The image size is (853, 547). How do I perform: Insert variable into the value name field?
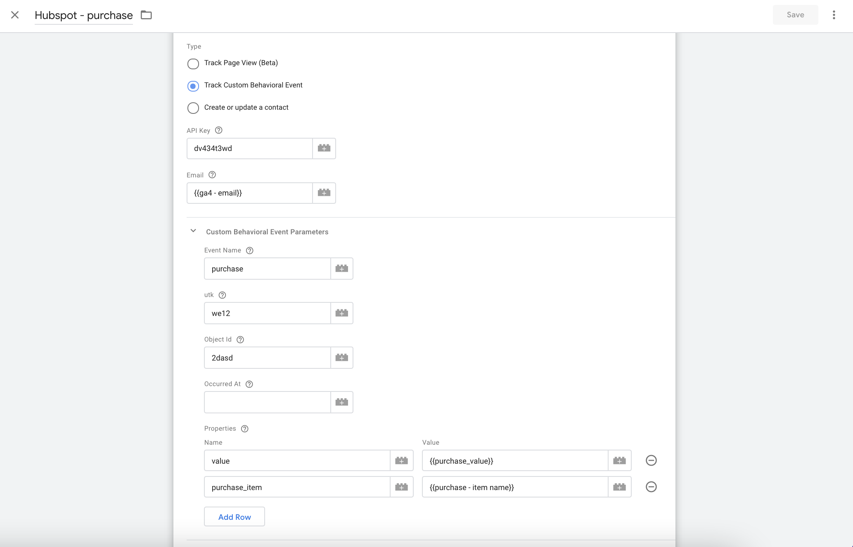(x=402, y=461)
